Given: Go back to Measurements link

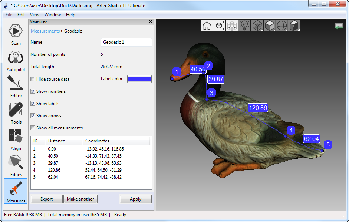Looking at the screenshot, I should 45,31.
